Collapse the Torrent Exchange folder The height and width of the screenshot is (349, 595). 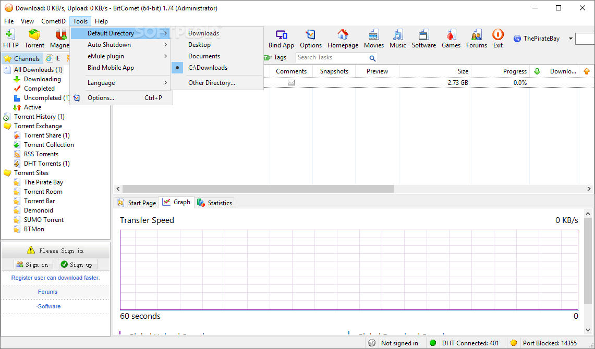point(7,126)
